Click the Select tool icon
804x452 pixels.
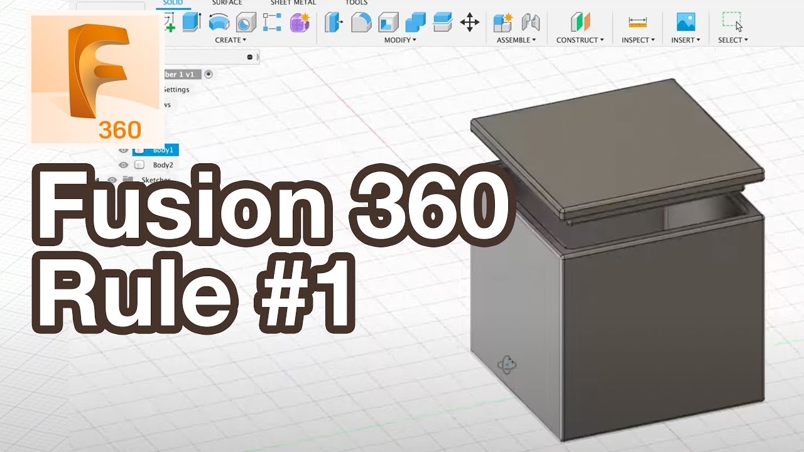732,22
